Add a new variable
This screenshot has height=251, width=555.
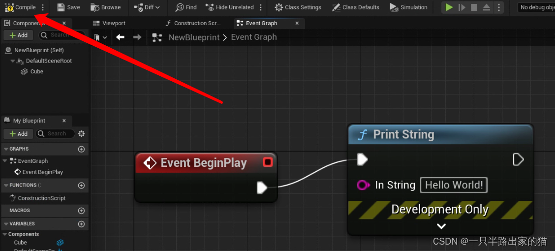click(x=81, y=224)
